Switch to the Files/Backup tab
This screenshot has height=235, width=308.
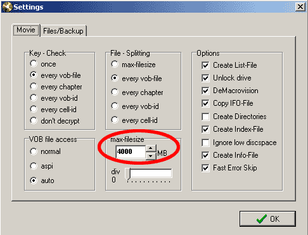[x=63, y=31]
